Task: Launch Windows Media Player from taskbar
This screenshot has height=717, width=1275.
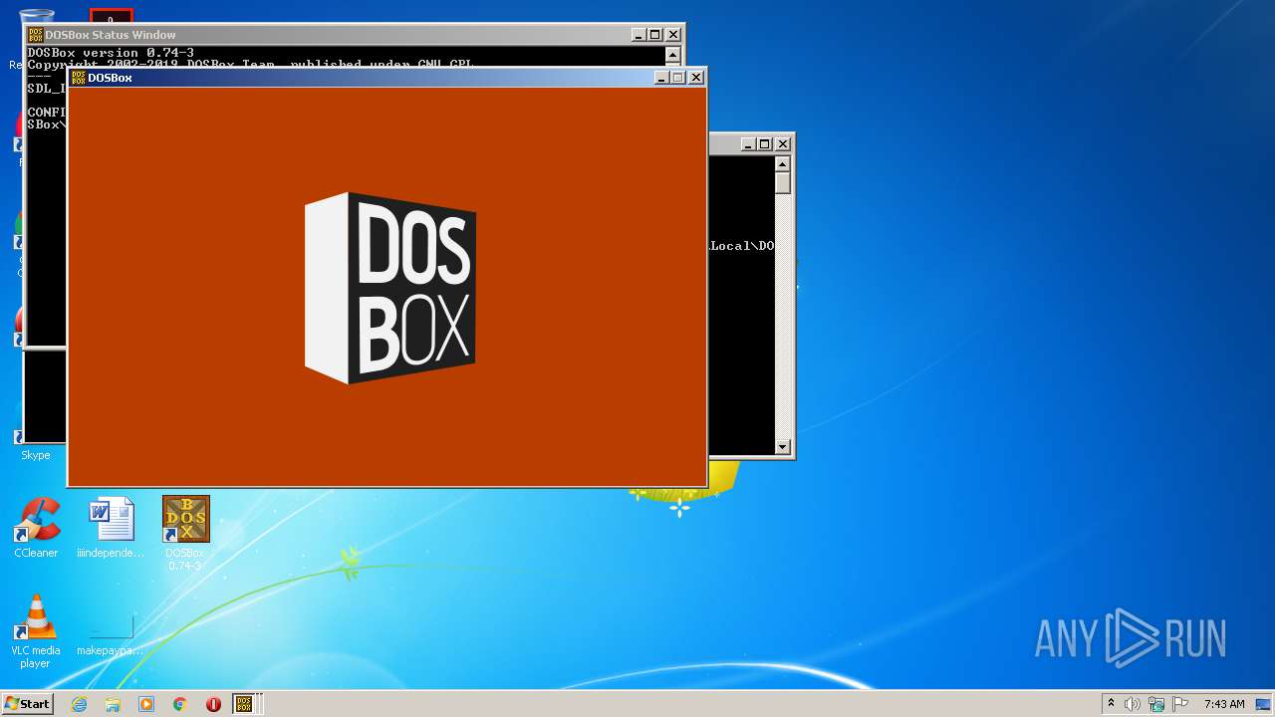Action: [146, 704]
